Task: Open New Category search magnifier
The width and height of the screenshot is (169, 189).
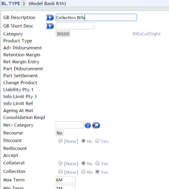Action: [96, 125]
